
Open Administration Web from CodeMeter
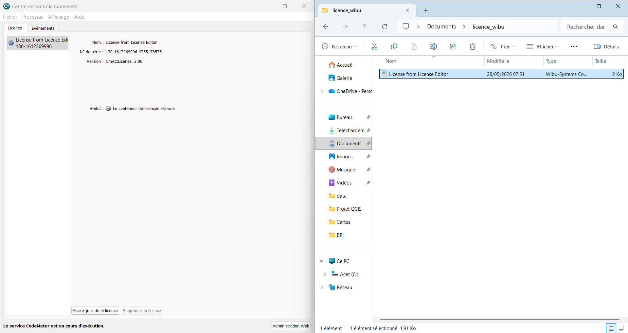pyautogui.click(x=291, y=326)
